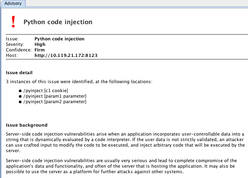Click the Severity value High
Screen dimensions: 248x178
[40, 44]
